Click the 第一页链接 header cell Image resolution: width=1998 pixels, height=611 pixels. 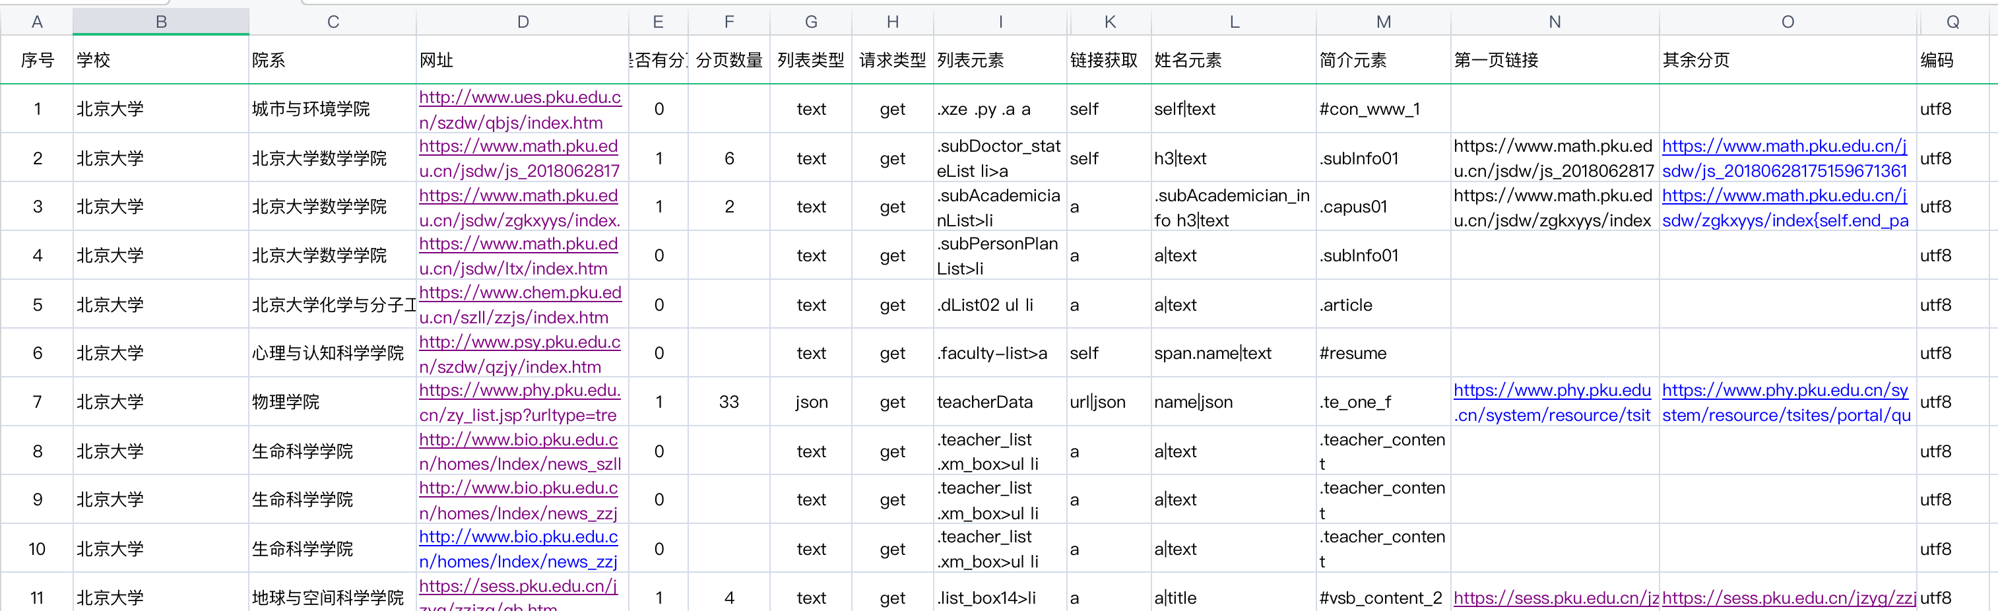point(1555,59)
